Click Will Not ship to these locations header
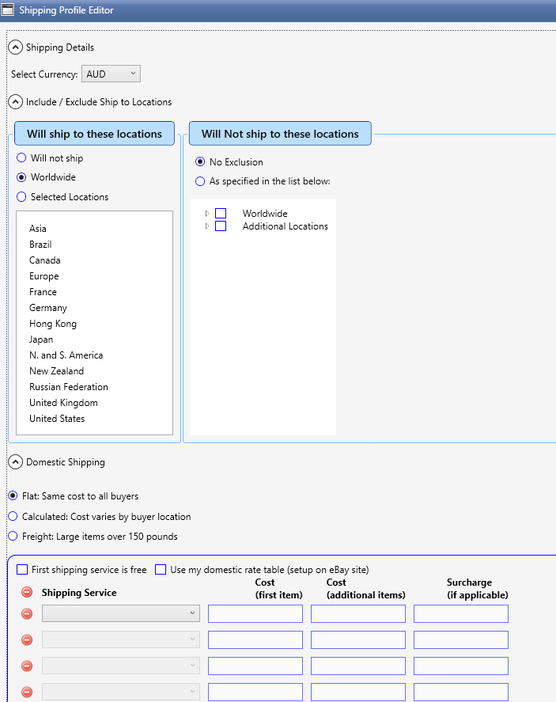 280,134
